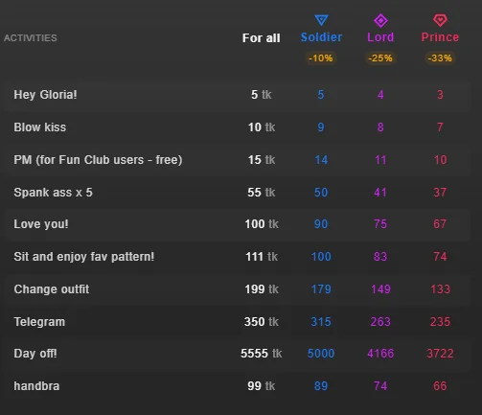Open the Soldier column header
The height and width of the screenshot is (415, 482).
(321, 37)
